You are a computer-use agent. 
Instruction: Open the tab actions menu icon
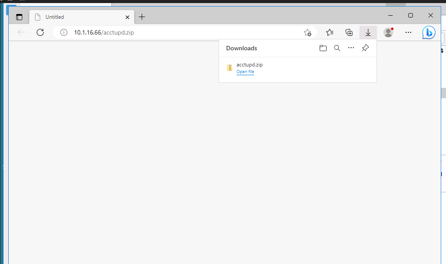19,17
